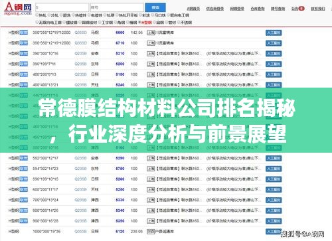Click the 上海 tag in the 700*300*13*24 row
The image size is (332, 241).
[151, 200]
